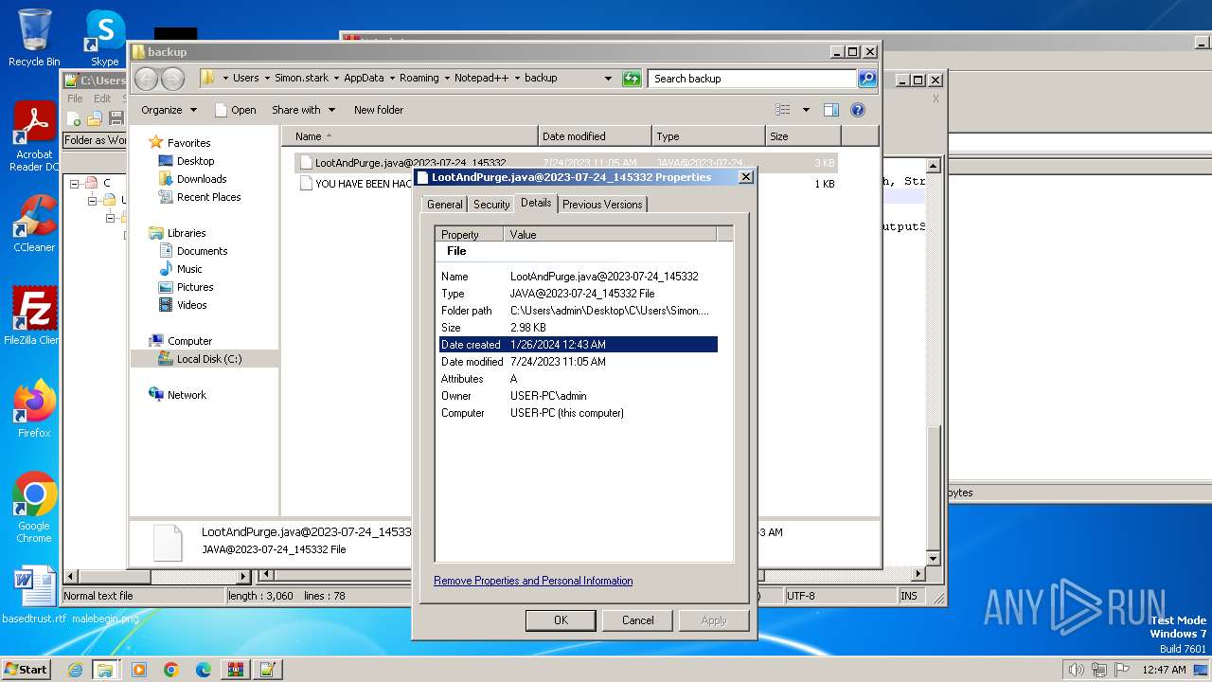Click the Internet Explorer taskbar icon
Screen dimensions: 1212x682
tap(75, 670)
